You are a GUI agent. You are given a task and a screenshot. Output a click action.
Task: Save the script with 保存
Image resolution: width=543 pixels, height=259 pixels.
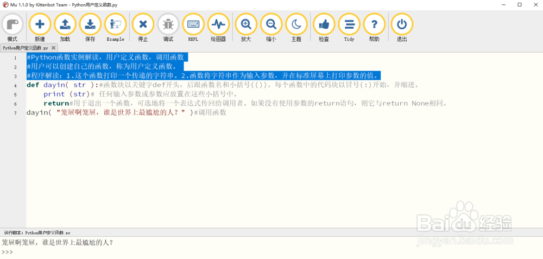pyautogui.click(x=90, y=28)
